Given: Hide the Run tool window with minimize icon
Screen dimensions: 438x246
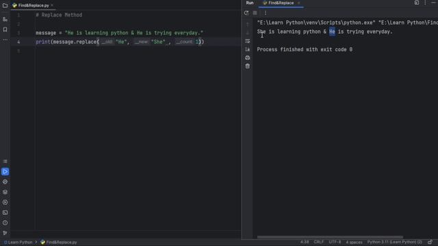Looking at the screenshot, I should coord(433,3).
